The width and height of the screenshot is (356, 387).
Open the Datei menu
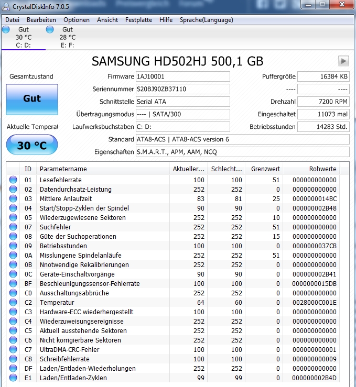tap(12, 20)
